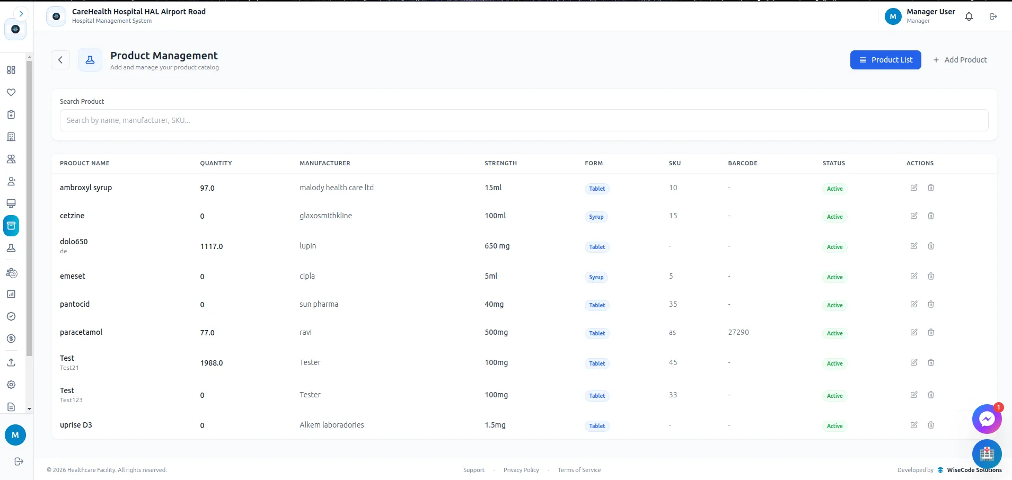Open the bar chart reports icon
This screenshot has height=480, width=1012.
pyautogui.click(x=11, y=294)
